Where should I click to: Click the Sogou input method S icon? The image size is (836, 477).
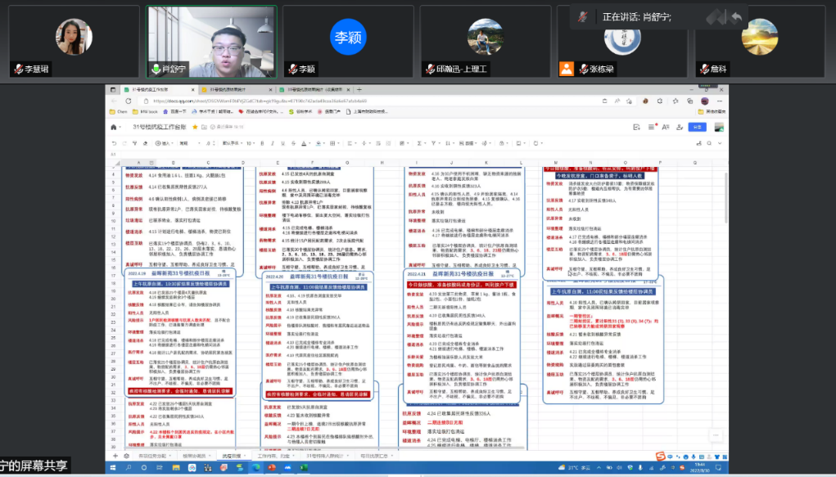(661, 456)
